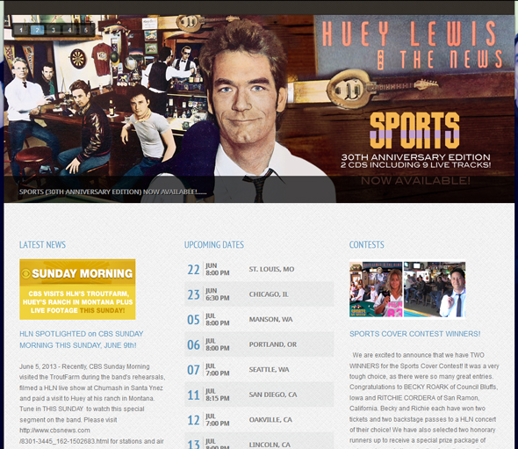
Task: Go to slide 1 in the banner carousel
Action: pos(21,31)
